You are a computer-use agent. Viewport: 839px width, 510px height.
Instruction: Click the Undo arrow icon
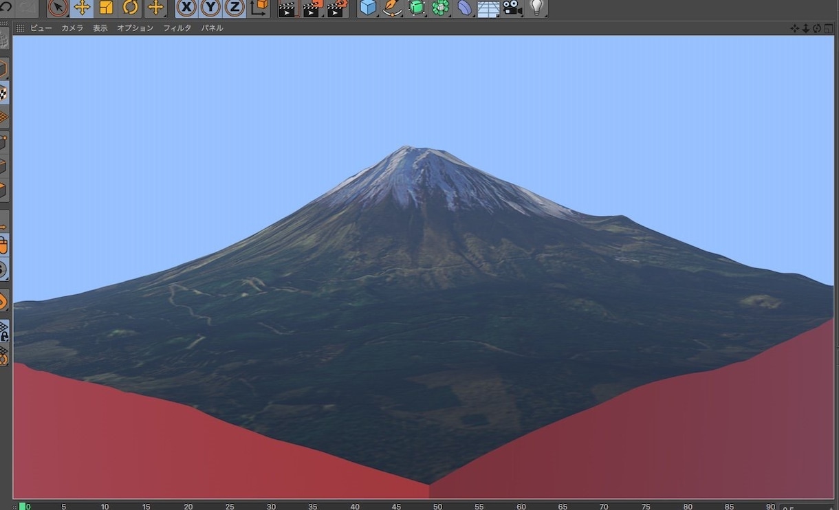pos(6,7)
